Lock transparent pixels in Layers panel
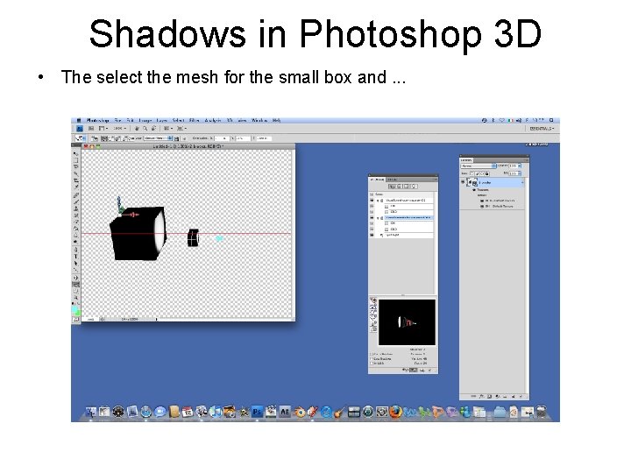Viewport: 631px width, 473px height. coord(471,173)
